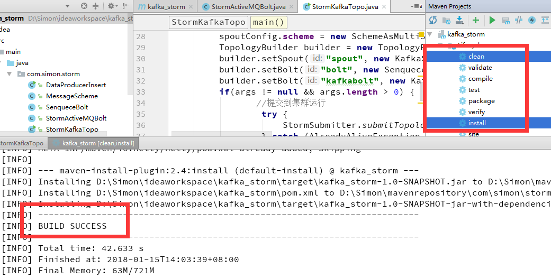Click main() breadcrumb
This screenshot has height=278, width=551.
[x=269, y=23]
